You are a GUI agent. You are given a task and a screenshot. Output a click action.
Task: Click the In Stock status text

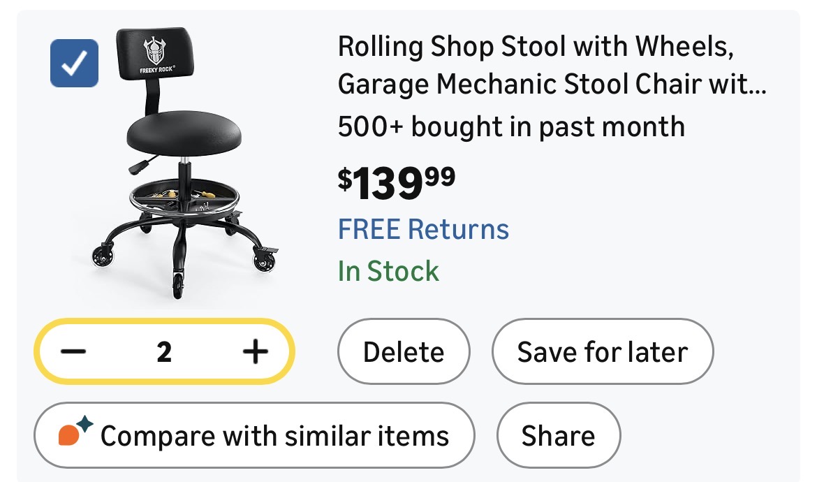pyautogui.click(x=388, y=271)
